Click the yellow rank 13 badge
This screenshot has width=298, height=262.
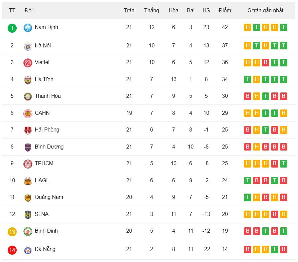pos(12,231)
